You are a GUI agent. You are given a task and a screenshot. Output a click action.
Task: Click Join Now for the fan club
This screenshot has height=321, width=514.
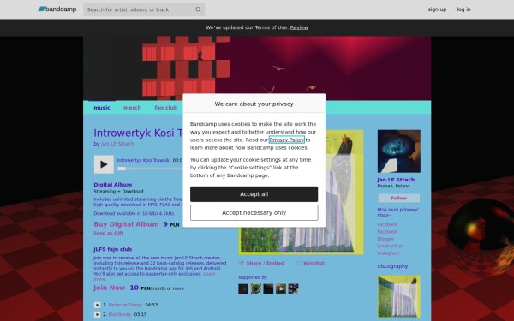[x=109, y=288]
